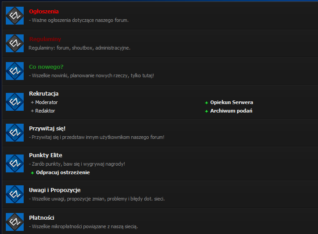This screenshot has width=318, height=234.
Task: Click the icon beside Przywitaj się!
Action: [x=14, y=133]
